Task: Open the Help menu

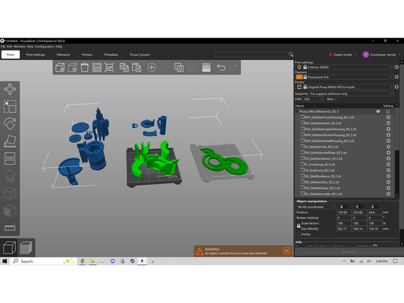Action: (x=59, y=46)
